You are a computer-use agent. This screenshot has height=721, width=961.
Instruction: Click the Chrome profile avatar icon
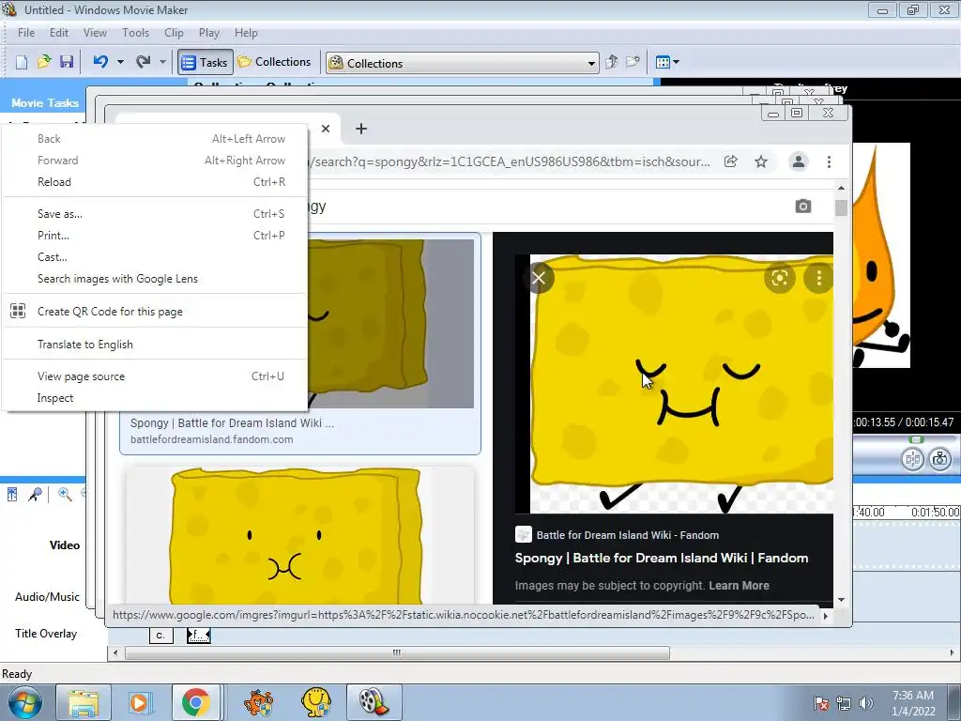pyautogui.click(x=798, y=161)
